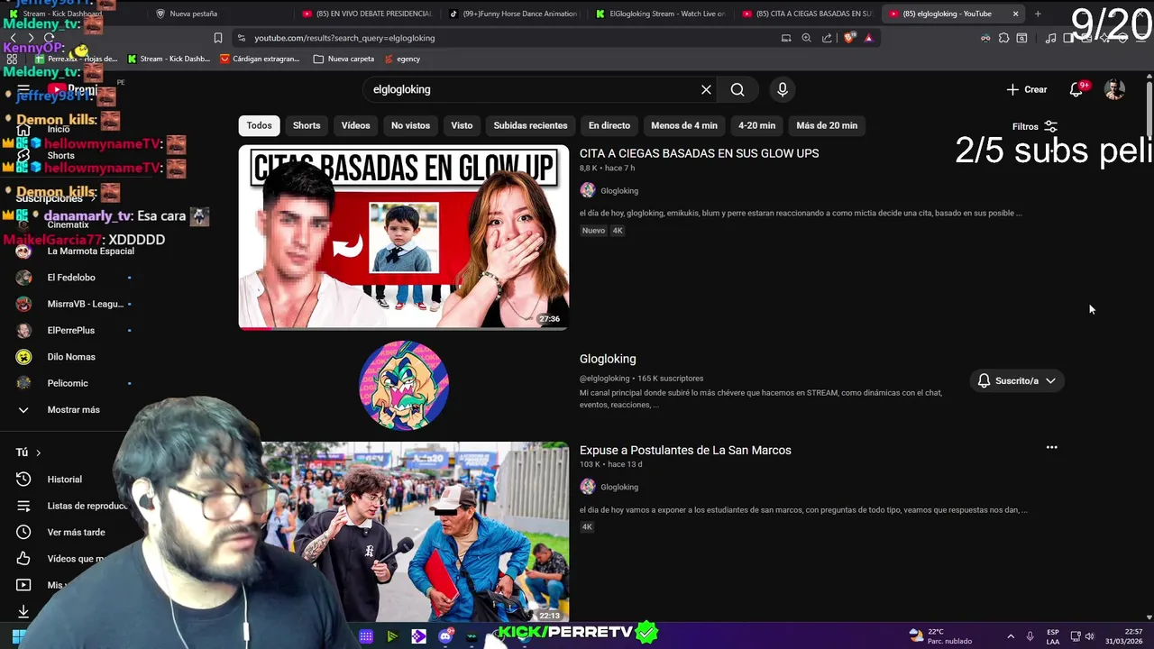The height and width of the screenshot is (649, 1154).
Task: Click the taskbar volume speaker icon
Action: click(1089, 636)
